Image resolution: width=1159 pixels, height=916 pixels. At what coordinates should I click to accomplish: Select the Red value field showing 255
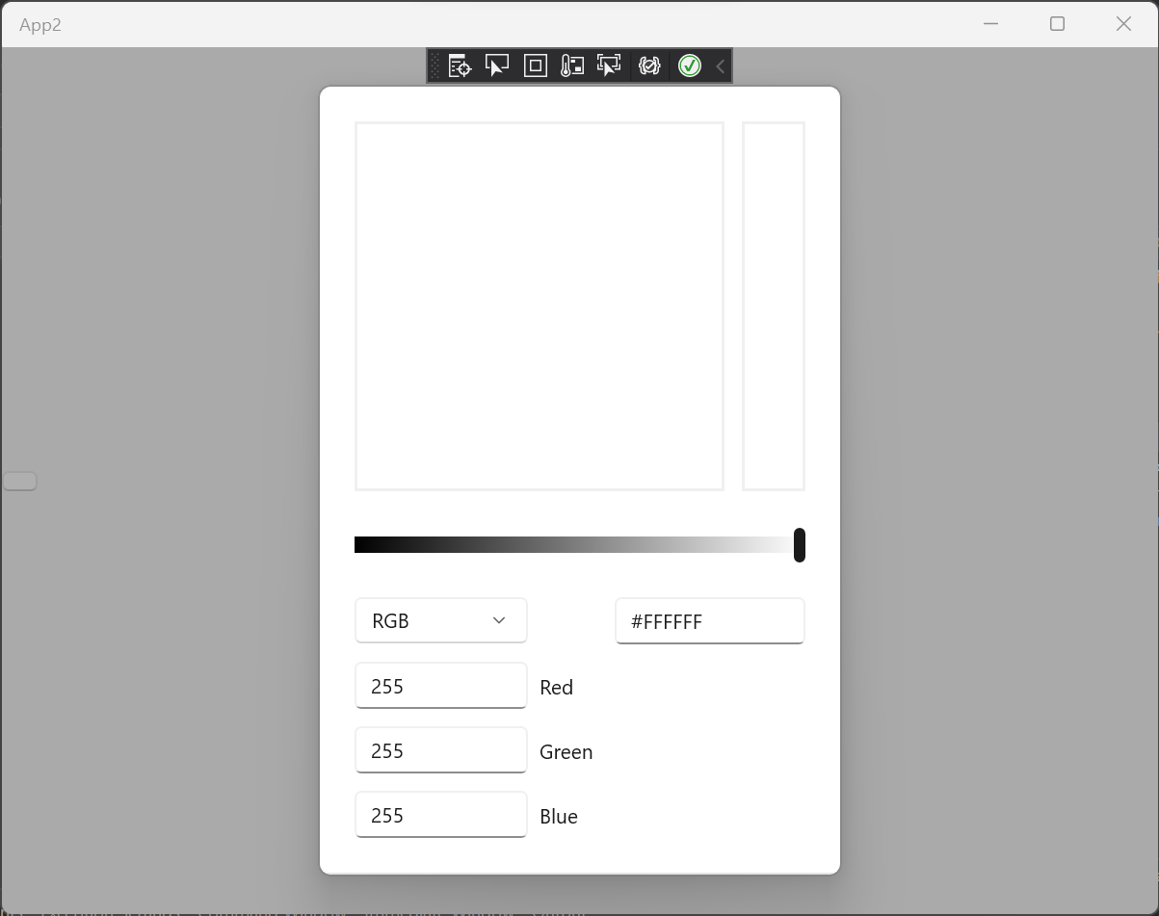click(440, 685)
